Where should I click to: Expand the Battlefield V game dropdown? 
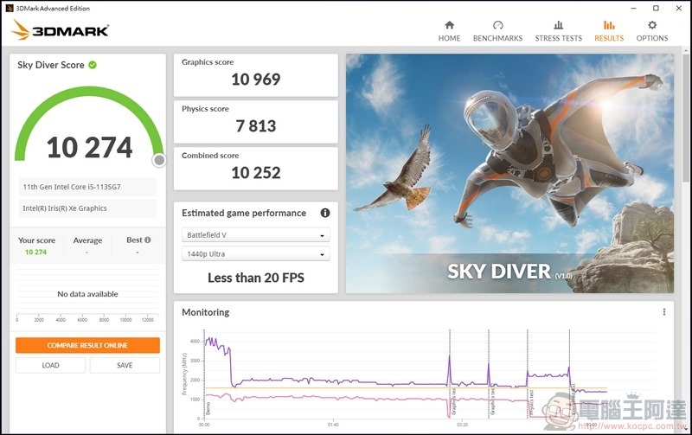pos(255,235)
